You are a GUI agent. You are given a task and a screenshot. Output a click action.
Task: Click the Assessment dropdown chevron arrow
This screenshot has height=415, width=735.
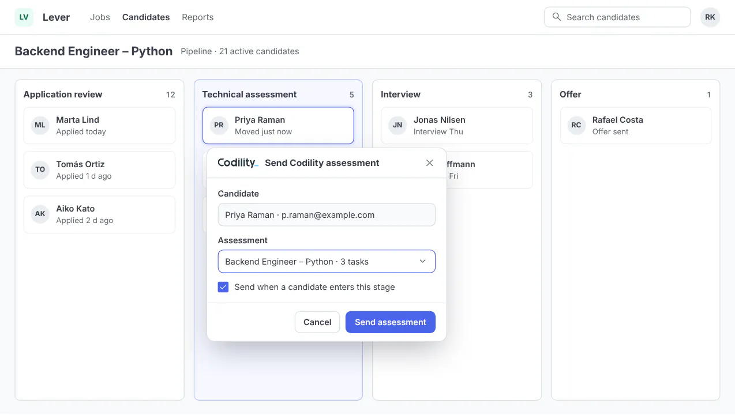422,261
